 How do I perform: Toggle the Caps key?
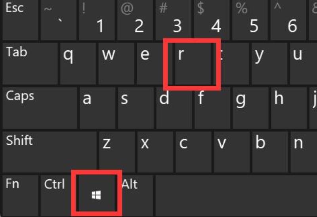tap(40, 108)
